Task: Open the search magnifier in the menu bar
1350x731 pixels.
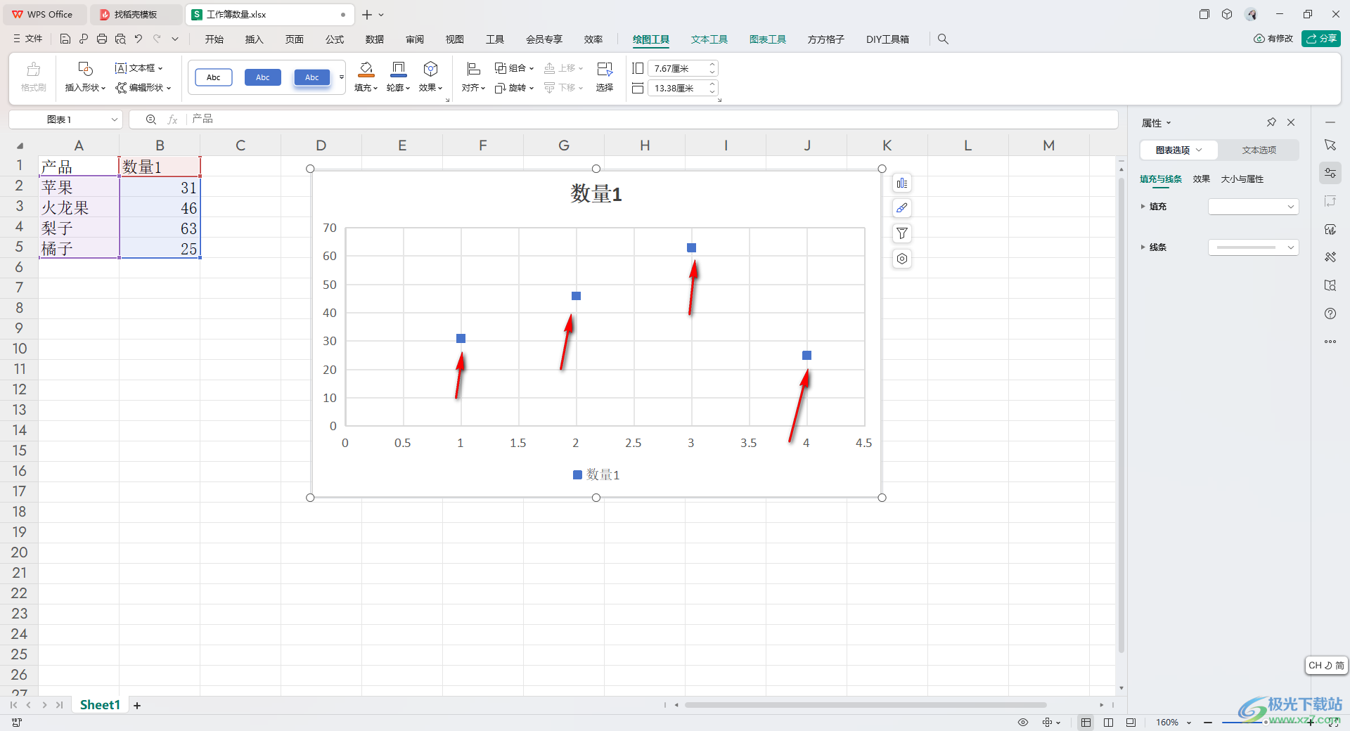Action: 943,39
